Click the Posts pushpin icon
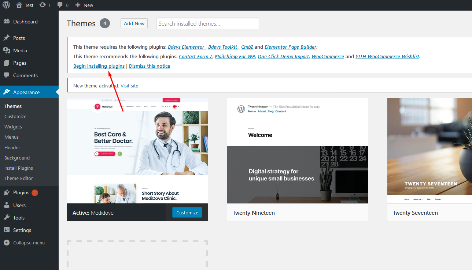 [7, 38]
